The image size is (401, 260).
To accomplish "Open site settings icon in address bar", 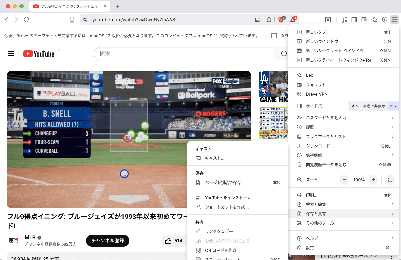I will point(85,20).
